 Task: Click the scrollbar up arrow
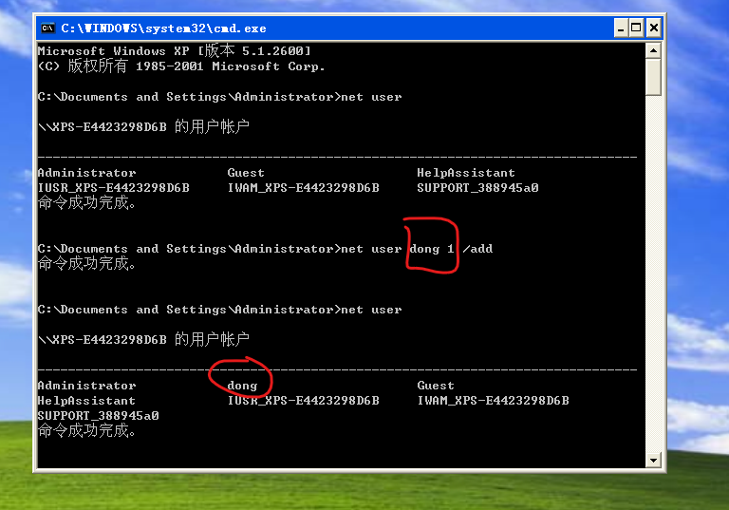(653, 50)
